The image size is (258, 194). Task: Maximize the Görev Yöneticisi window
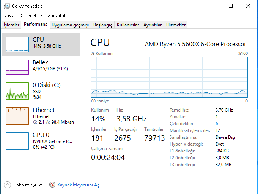[231, 6]
